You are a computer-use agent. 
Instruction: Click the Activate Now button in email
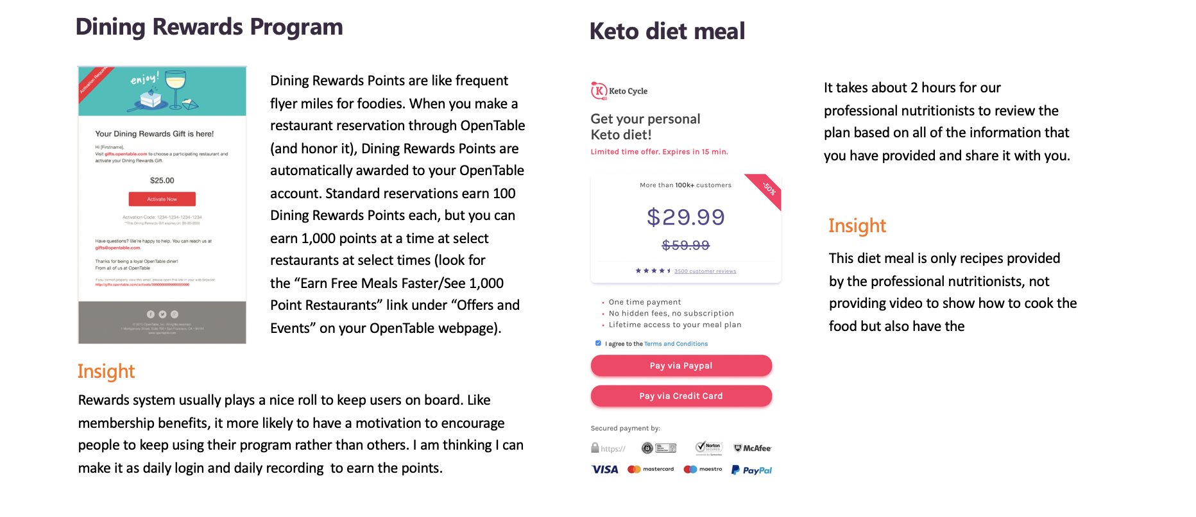pos(162,199)
